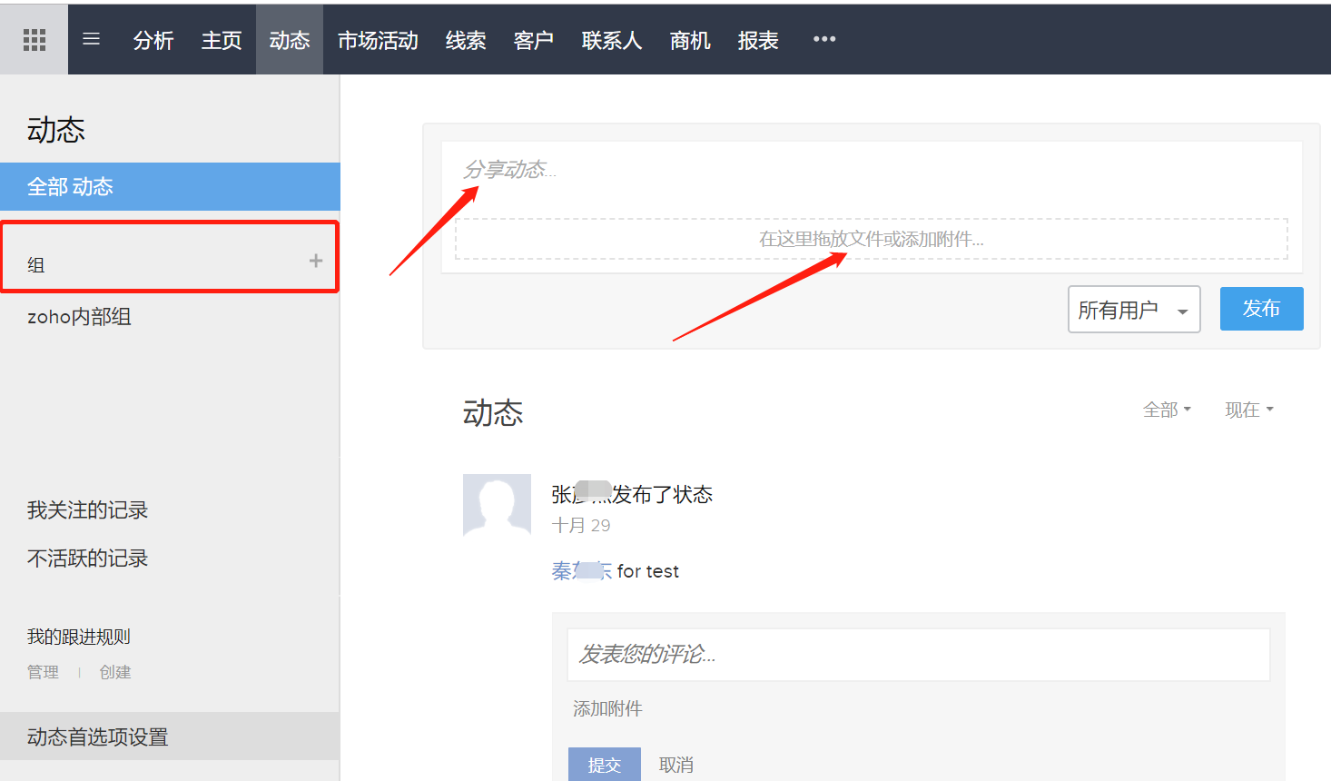Click the 发布 publish button

coord(1261,309)
